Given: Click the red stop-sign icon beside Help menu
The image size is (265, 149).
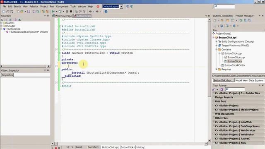Looking at the screenshot, I should coord(98,7).
